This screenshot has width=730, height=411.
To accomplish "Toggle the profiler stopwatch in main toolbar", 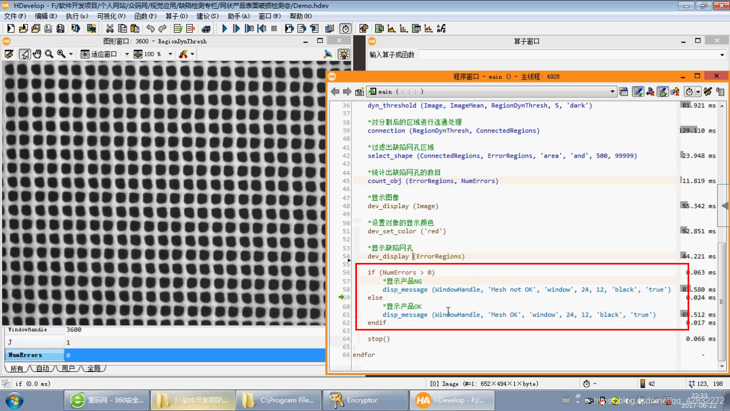I will pyautogui.click(x=345, y=28).
